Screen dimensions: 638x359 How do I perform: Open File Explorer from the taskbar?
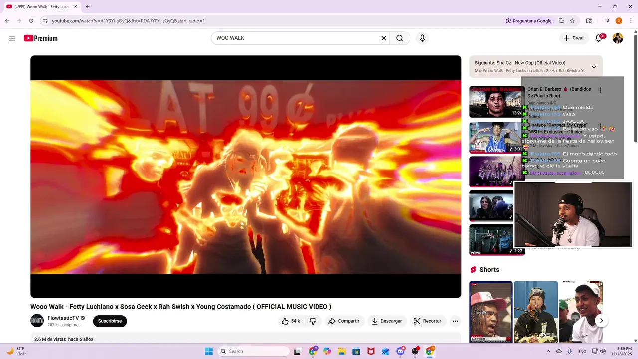(x=342, y=351)
